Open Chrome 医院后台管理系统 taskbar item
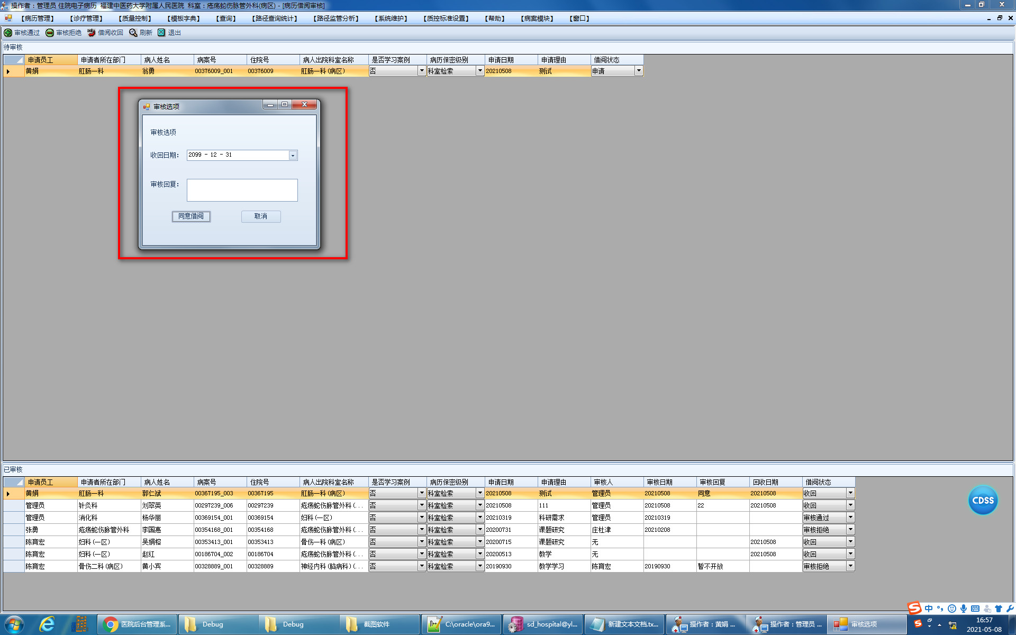Screen dimensions: 1016x635 (138, 624)
